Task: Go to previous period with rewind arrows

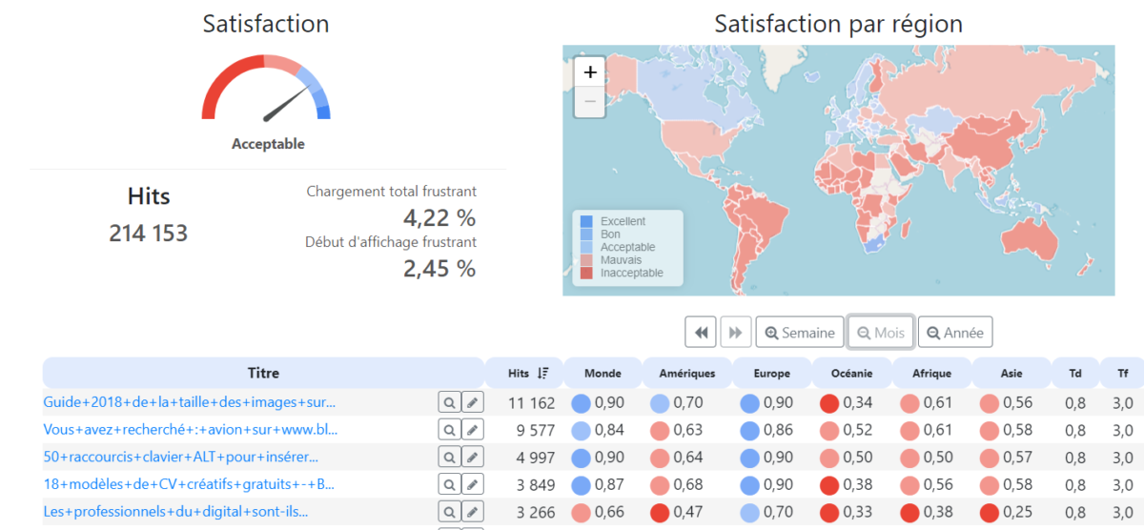Action: tap(701, 333)
